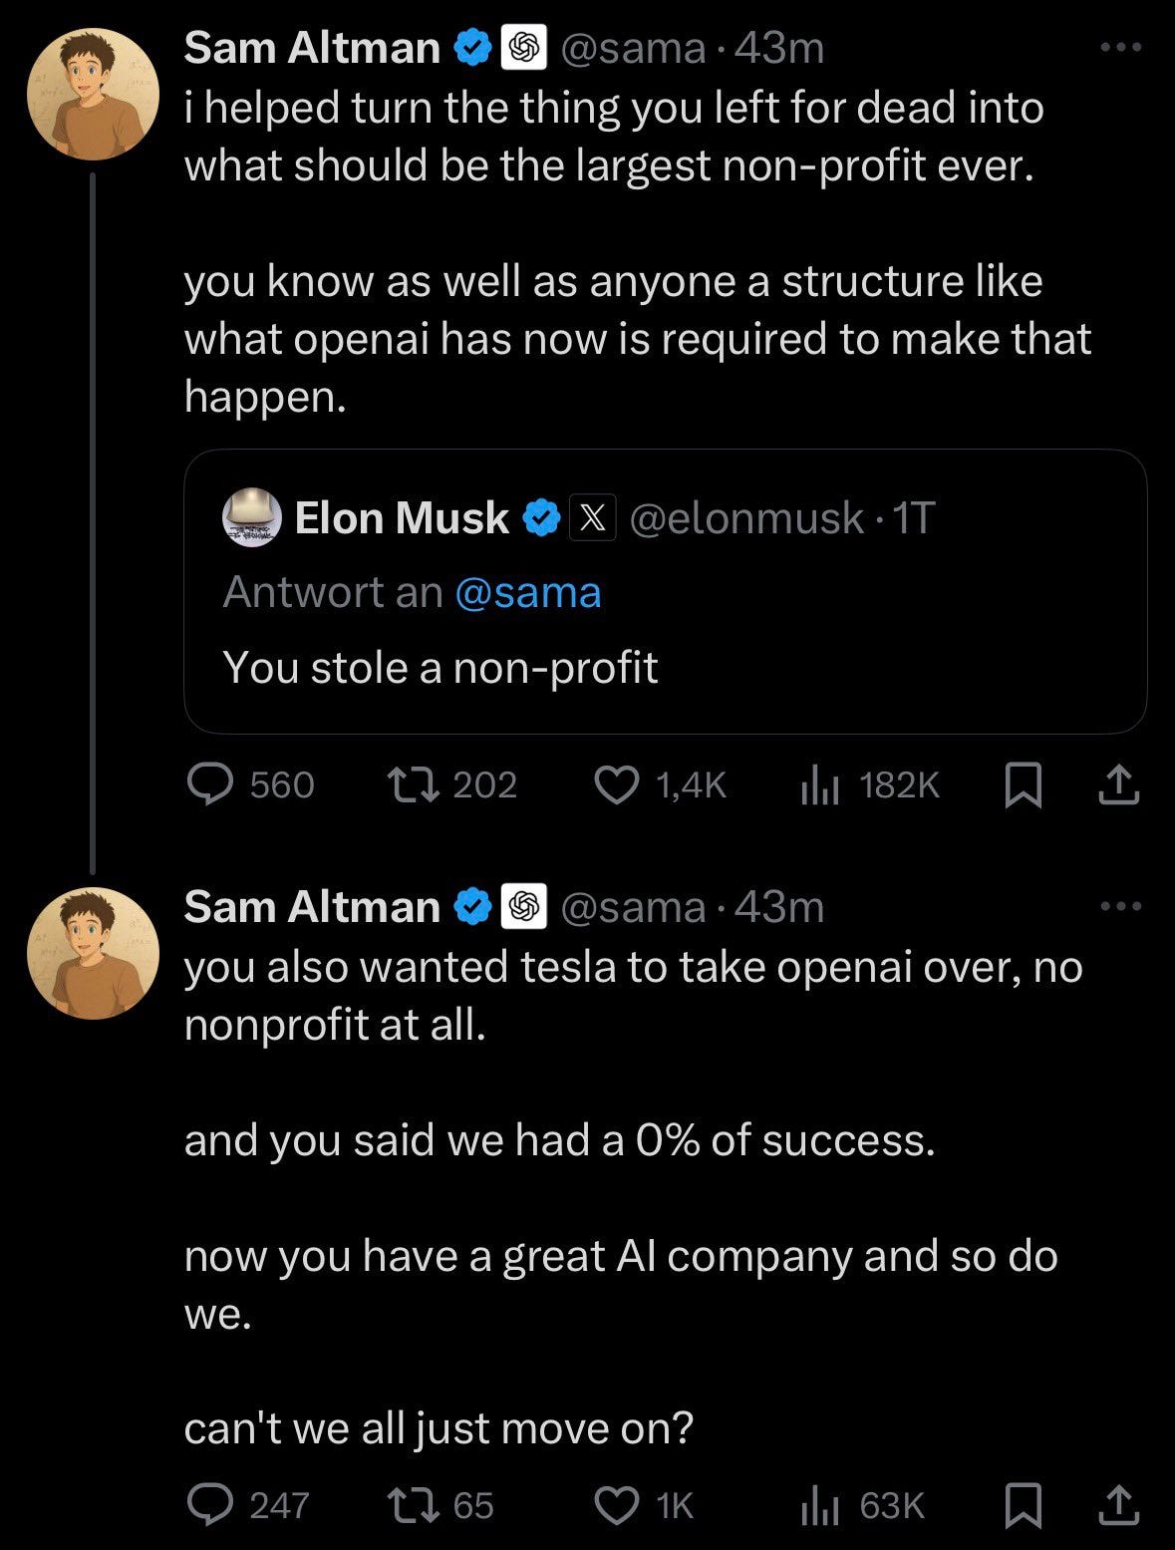Click the X affiliation badge beside Elon Musk

click(x=592, y=518)
